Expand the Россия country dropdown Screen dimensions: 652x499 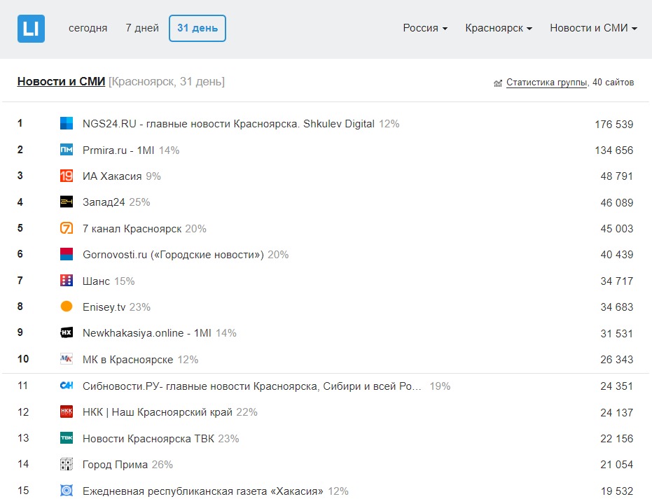(425, 29)
